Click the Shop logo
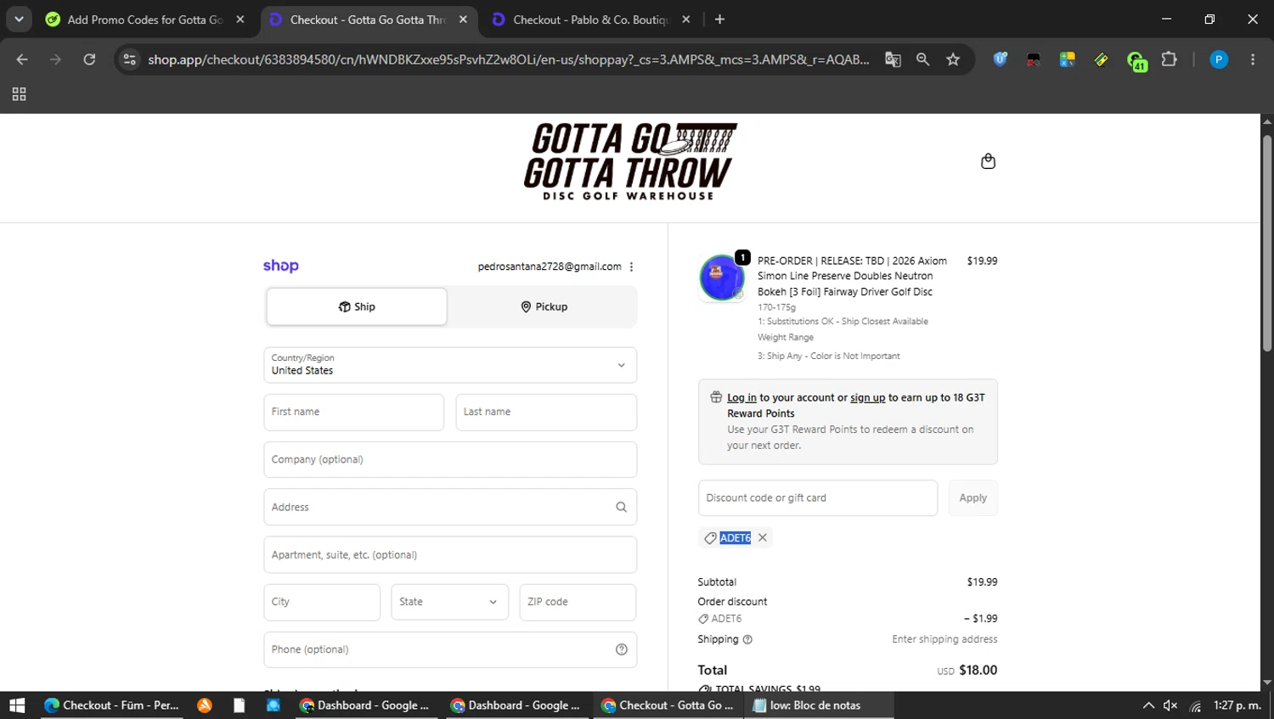Screen dimensions: 1274x719 click(281, 266)
